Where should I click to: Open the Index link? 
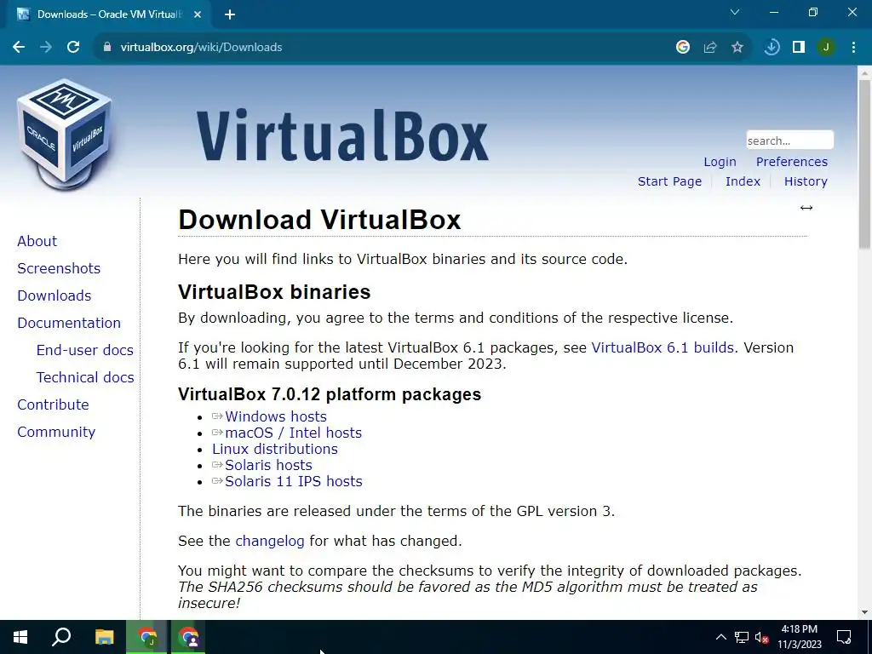(x=743, y=181)
